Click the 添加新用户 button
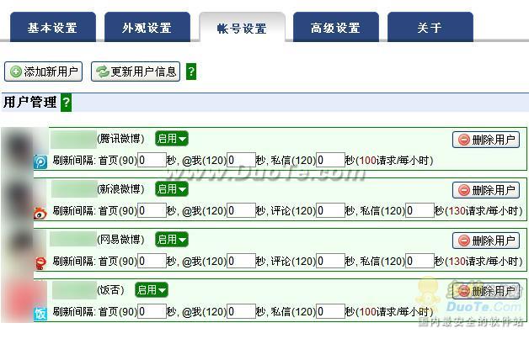The image size is (529, 344). [x=44, y=71]
